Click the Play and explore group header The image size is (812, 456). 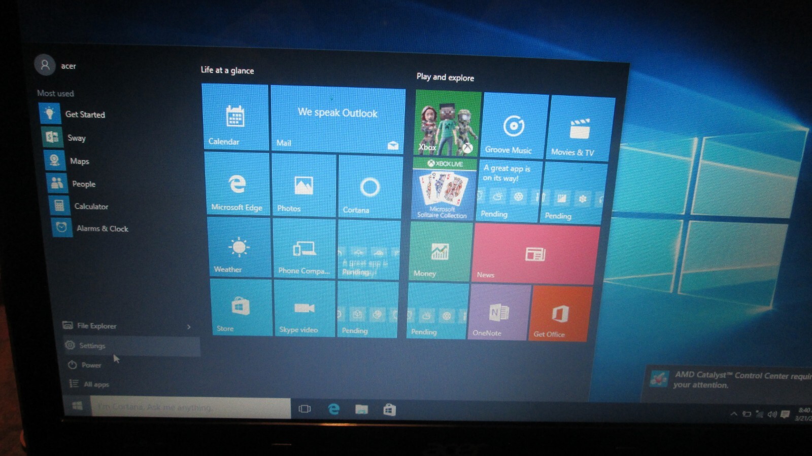445,77
